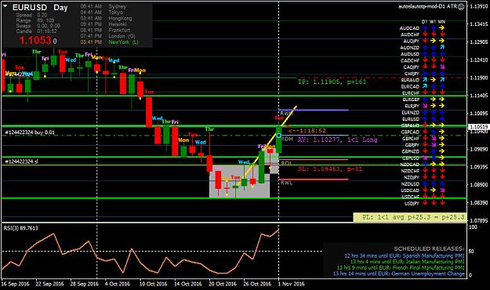Select the #124422324 sl order label
Screen dimensions: 490x290
[21, 161]
